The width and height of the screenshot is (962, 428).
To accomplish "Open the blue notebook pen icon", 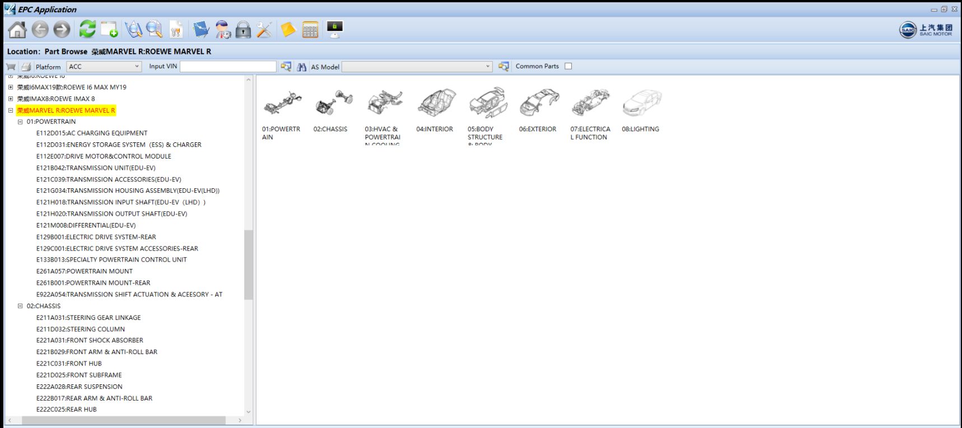I will click(201, 29).
